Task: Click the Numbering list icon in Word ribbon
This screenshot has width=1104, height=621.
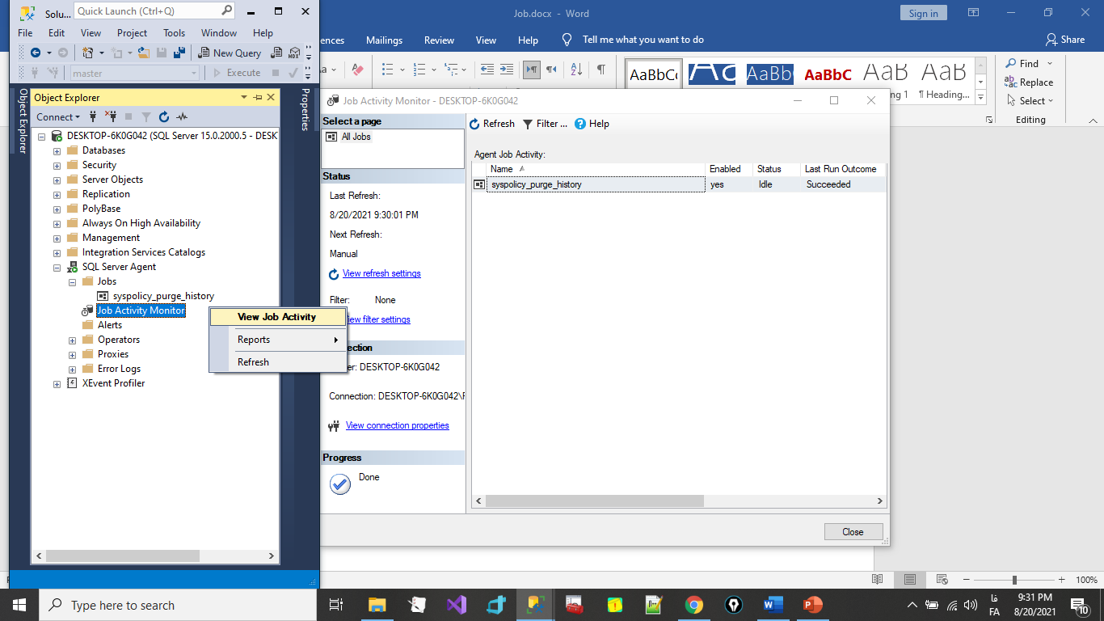Action: tap(420, 70)
